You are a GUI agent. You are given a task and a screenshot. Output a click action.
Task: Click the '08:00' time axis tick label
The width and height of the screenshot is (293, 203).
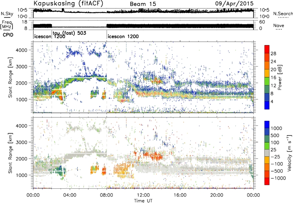pos(107,195)
